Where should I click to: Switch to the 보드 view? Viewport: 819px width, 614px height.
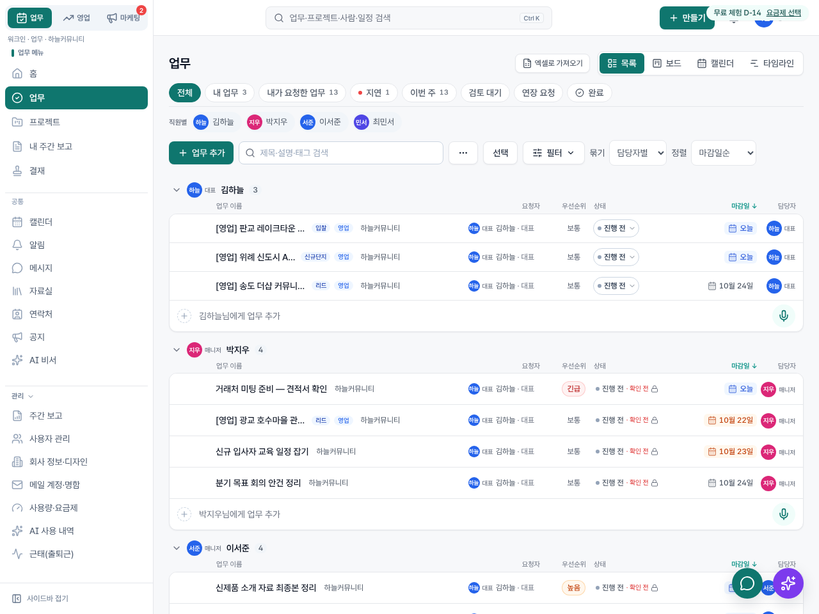pos(667,63)
